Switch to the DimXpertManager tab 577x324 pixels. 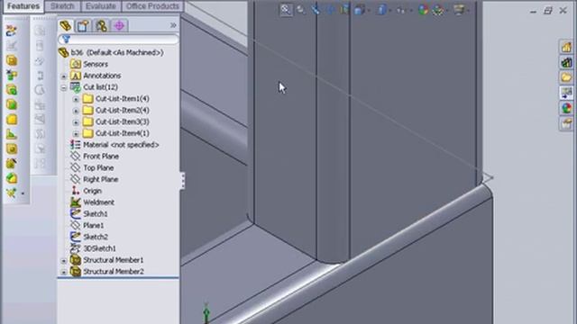(x=119, y=26)
